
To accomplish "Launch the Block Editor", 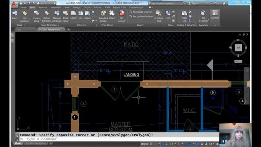I will pyautogui.click(x=65, y=16).
